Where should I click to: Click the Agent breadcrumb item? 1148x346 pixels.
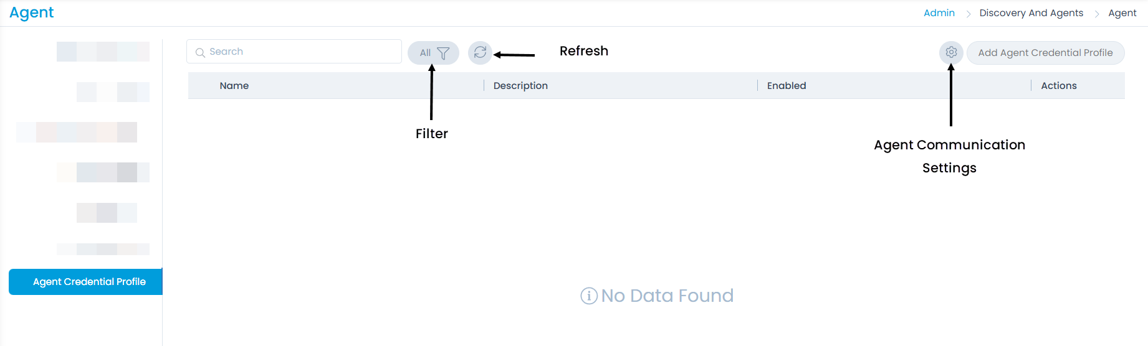coord(1122,13)
